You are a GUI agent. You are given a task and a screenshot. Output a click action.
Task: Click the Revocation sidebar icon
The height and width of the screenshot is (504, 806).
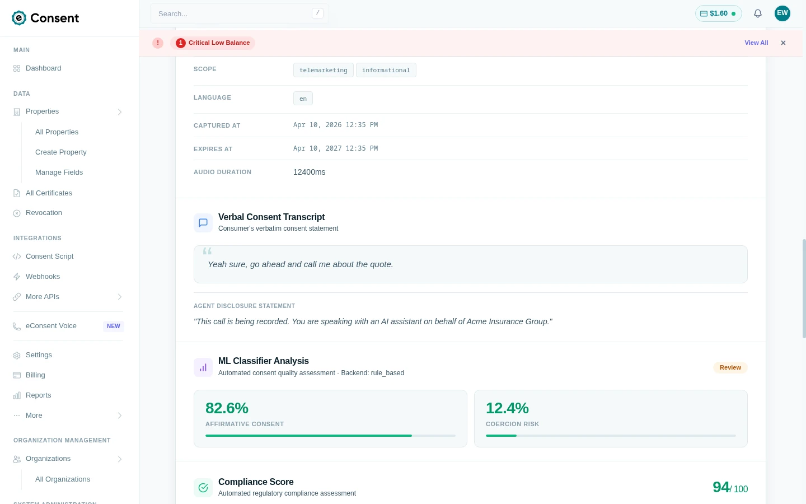coord(17,213)
